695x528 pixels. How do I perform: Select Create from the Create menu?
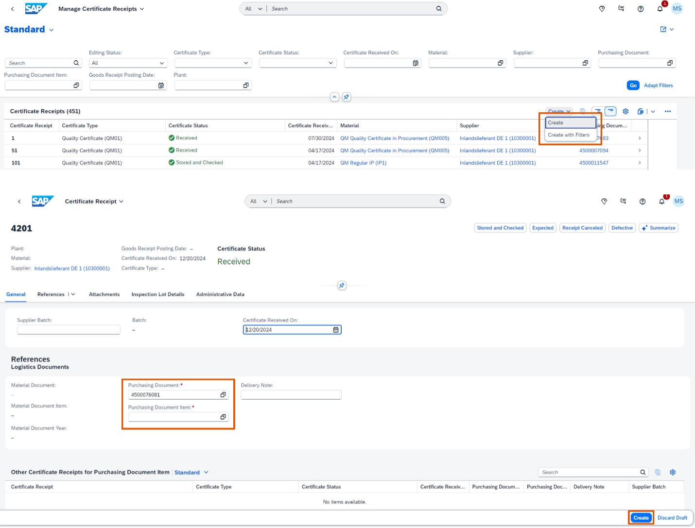point(571,123)
